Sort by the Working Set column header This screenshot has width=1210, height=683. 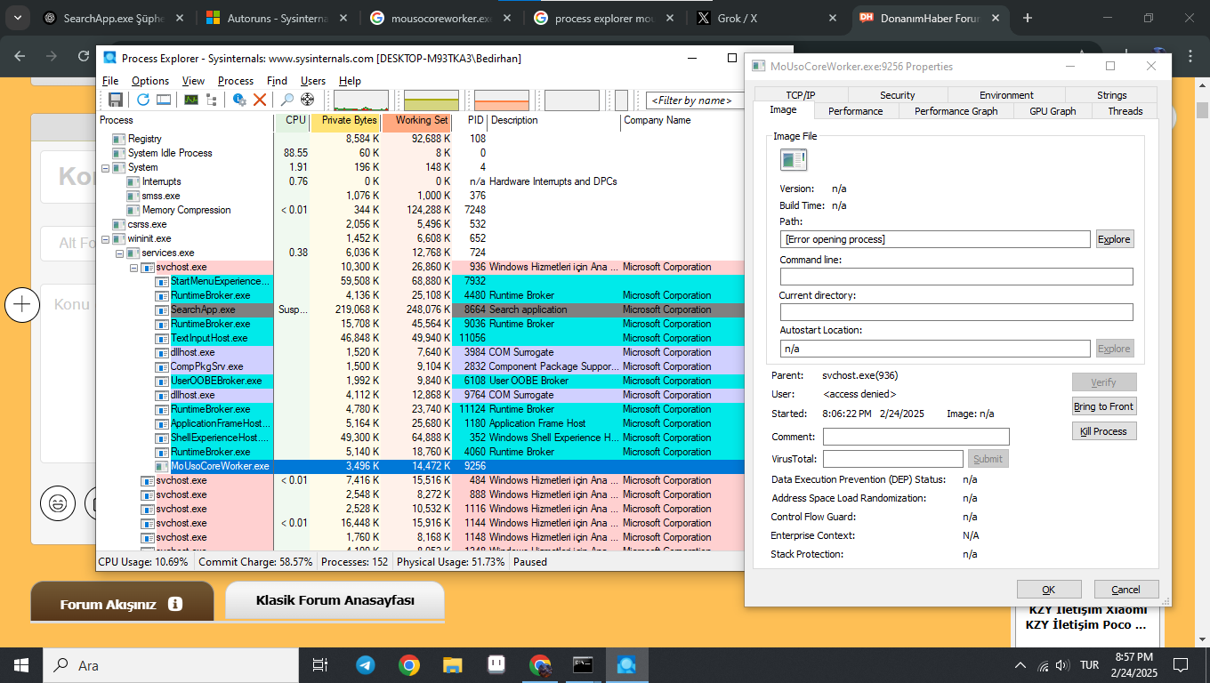click(418, 120)
